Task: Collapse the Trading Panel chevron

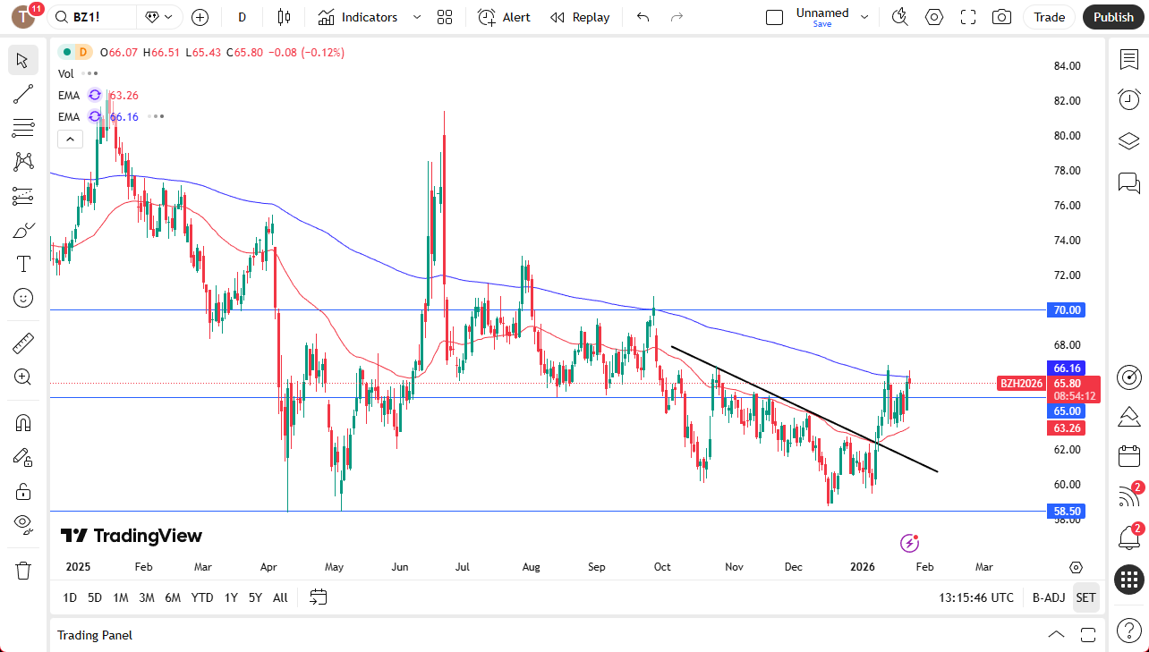Action: coord(1057,635)
